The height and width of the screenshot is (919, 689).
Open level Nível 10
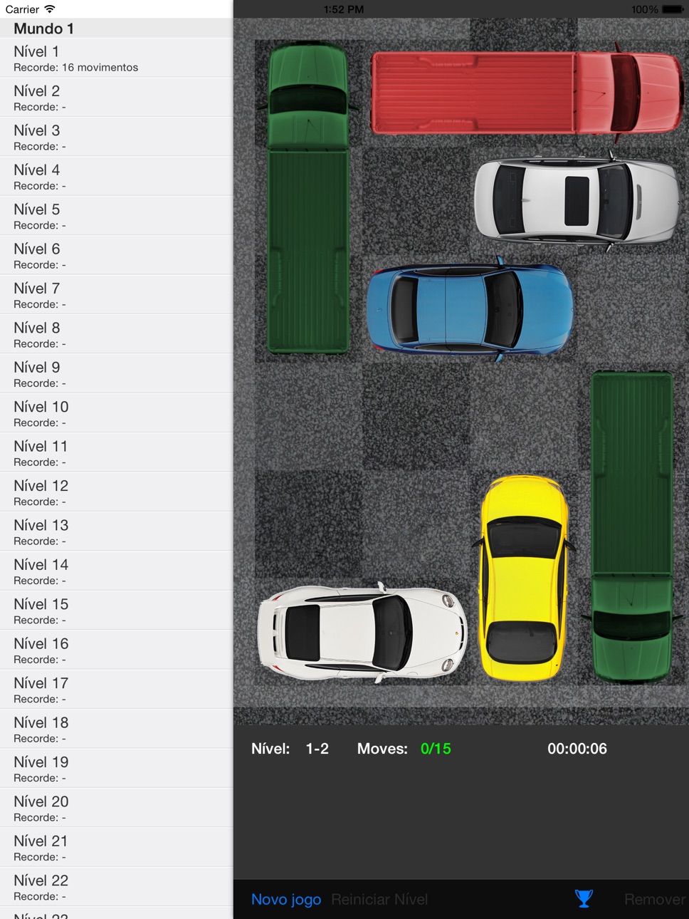tap(116, 413)
